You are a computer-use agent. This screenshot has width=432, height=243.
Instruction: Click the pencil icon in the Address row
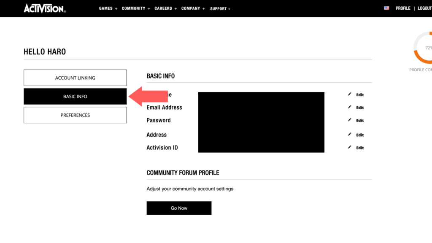tap(349, 134)
